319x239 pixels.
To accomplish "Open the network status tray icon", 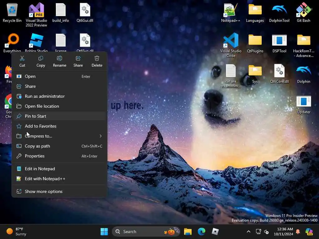I will click(x=258, y=232).
